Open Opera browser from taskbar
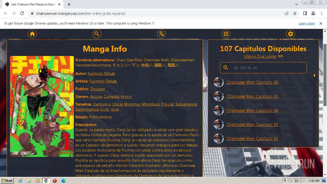327x184 pixels. (55, 181)
